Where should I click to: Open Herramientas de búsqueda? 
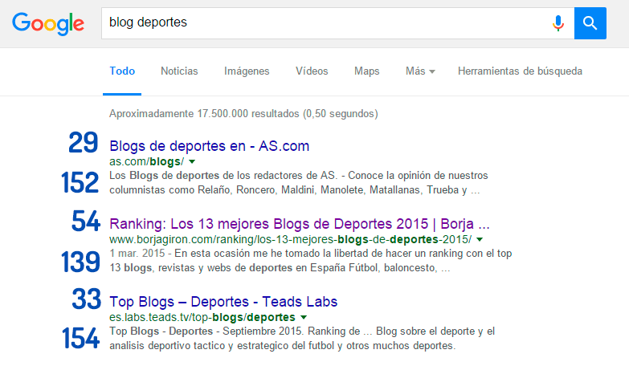[x=520, y=71]
